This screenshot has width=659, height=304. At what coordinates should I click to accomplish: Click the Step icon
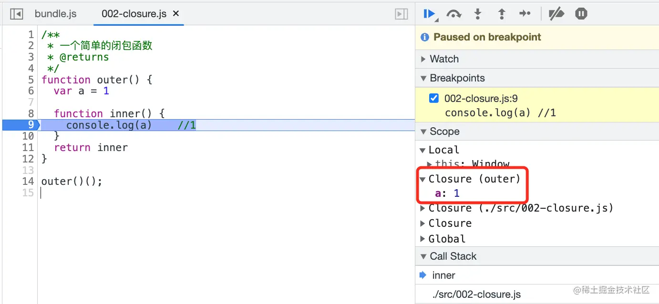coord(525,14)
